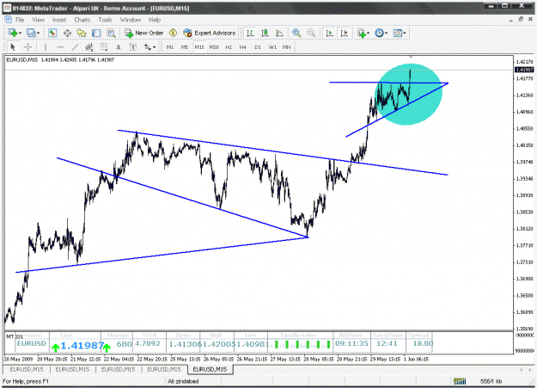Click the local time value 12:41

(387, 343)
